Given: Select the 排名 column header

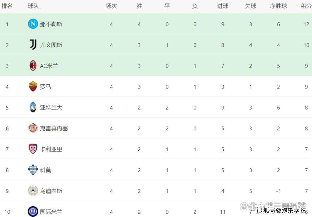Looking at the screenshot, I should click(7, 6).
